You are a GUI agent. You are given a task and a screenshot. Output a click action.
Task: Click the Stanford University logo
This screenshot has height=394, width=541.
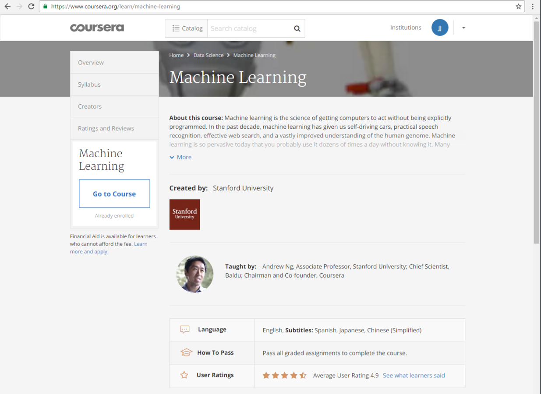(x=184, y=215)
